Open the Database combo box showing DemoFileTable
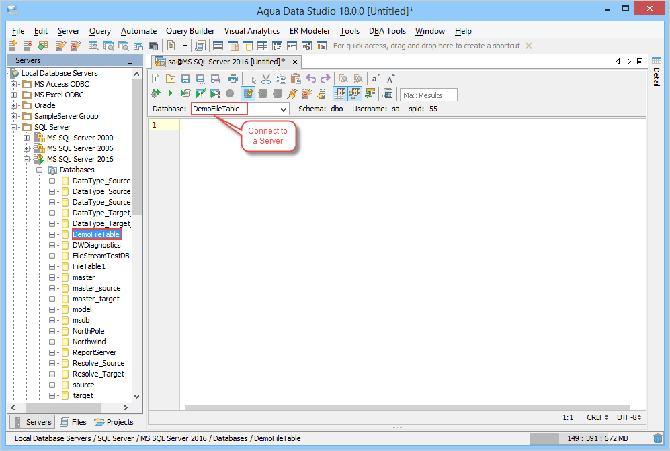 point(240,109)
